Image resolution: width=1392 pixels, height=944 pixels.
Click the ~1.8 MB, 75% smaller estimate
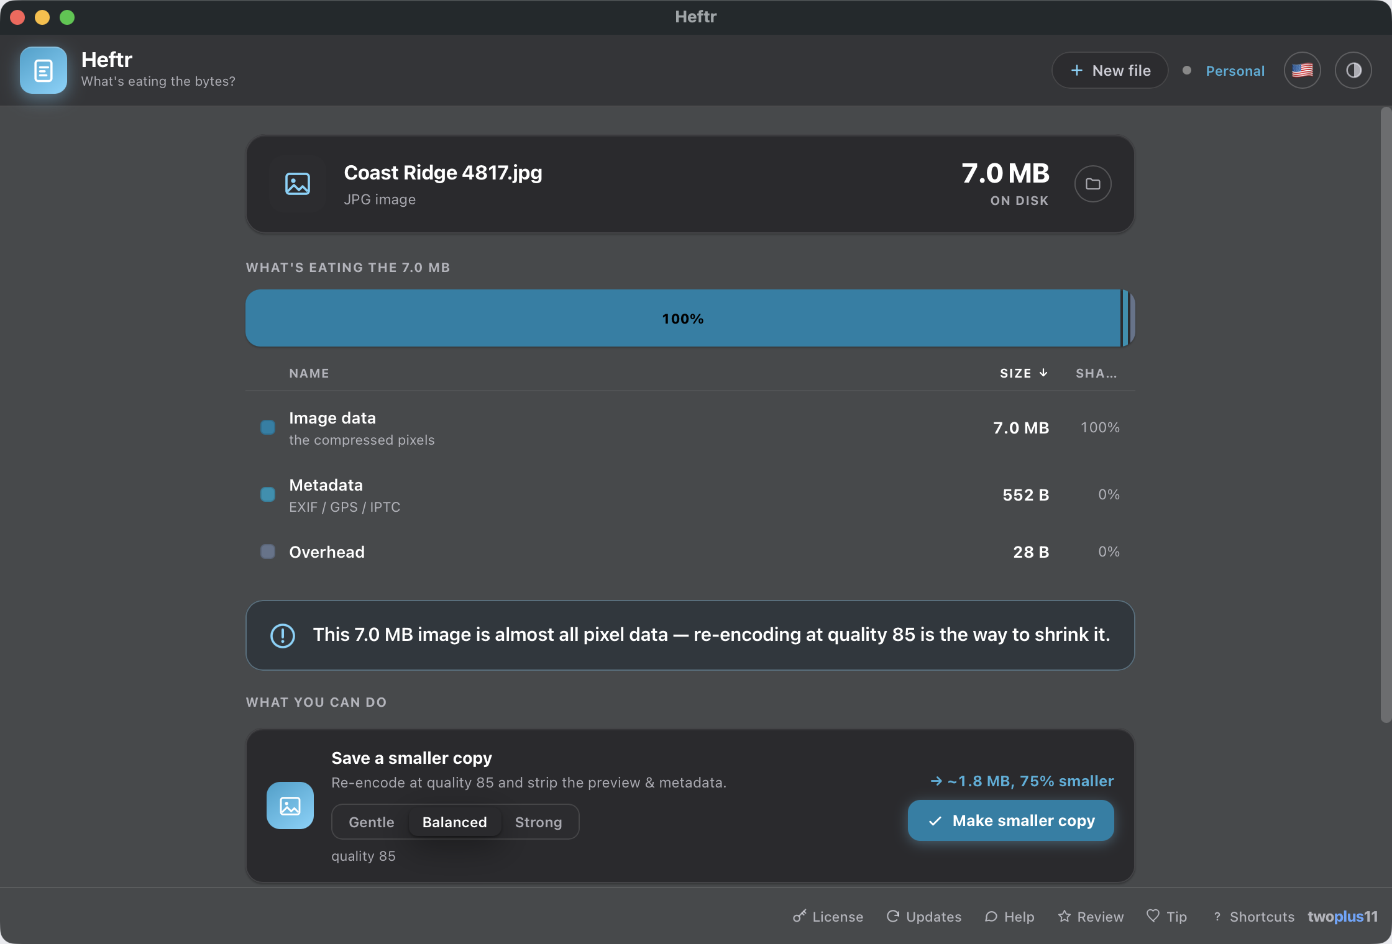(x=1022, y=781)
